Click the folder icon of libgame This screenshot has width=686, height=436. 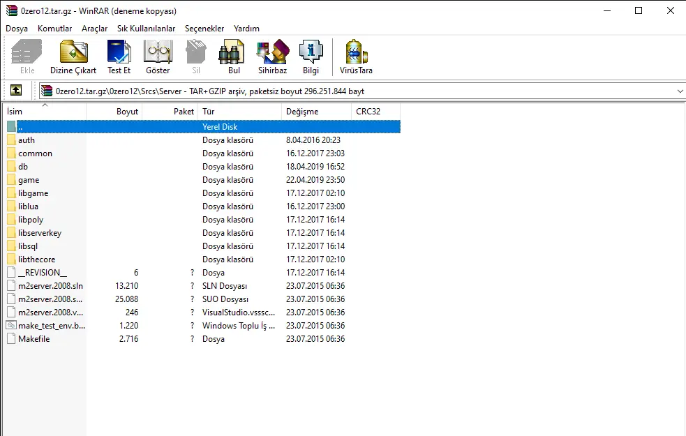click(11, 193)
